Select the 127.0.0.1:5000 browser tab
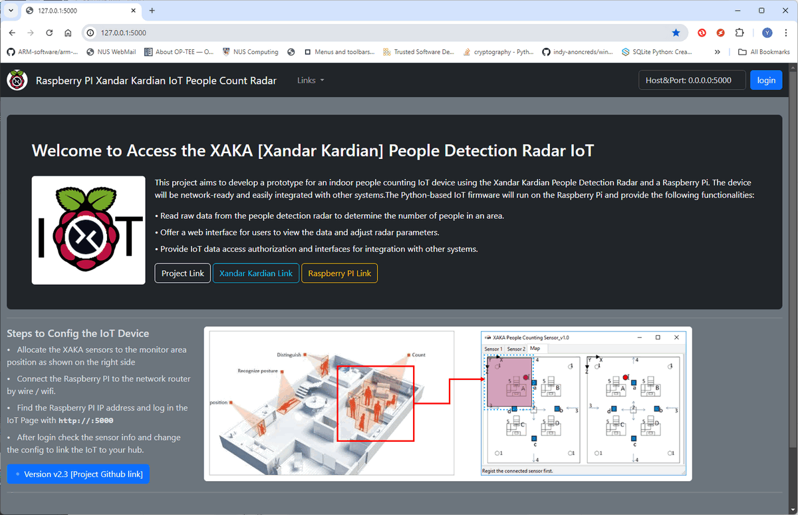The image size is (798, 515). [81, 11]
